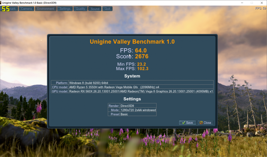This screenshot has width=267, height=157.
Task: Click the green checkmark icon on Save
Action: [184, 123]
